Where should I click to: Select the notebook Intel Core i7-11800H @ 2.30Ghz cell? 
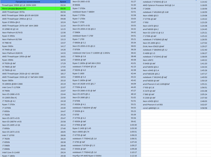[98, 53]
